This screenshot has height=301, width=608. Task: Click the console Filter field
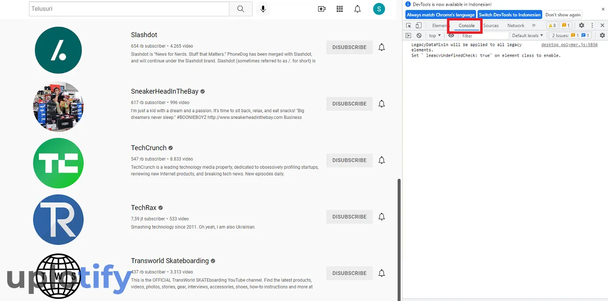tap(484, 36)
